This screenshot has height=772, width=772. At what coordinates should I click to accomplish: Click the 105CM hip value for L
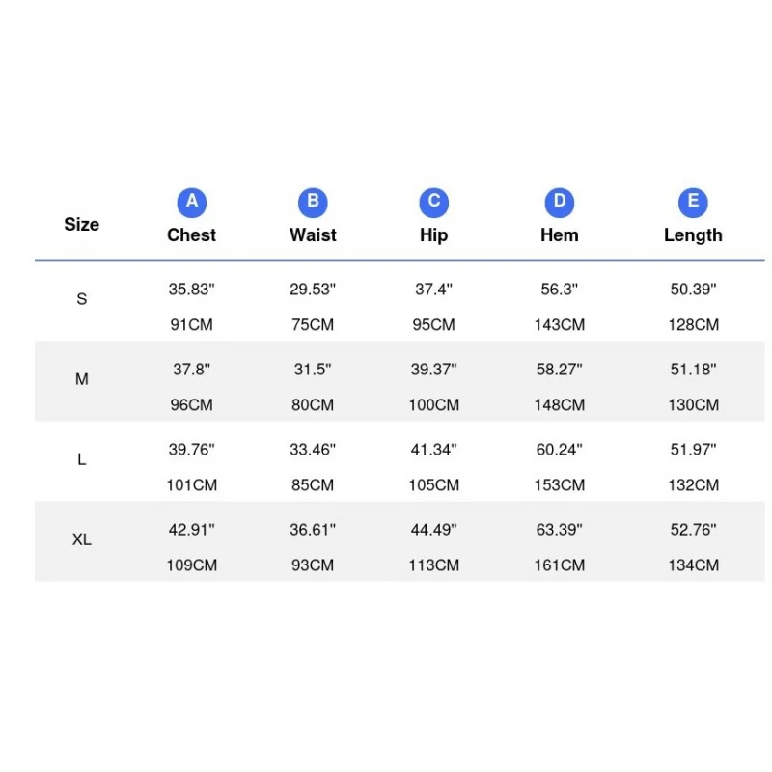[433, 485]
